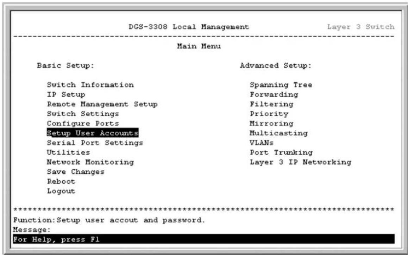This screenshot has height=255, width=408.
Task: Click the Message label
Action: 32,230
